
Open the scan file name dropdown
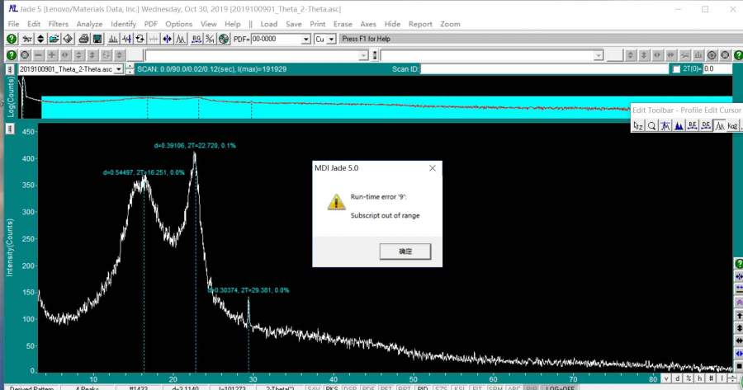(x=118, y=69)
